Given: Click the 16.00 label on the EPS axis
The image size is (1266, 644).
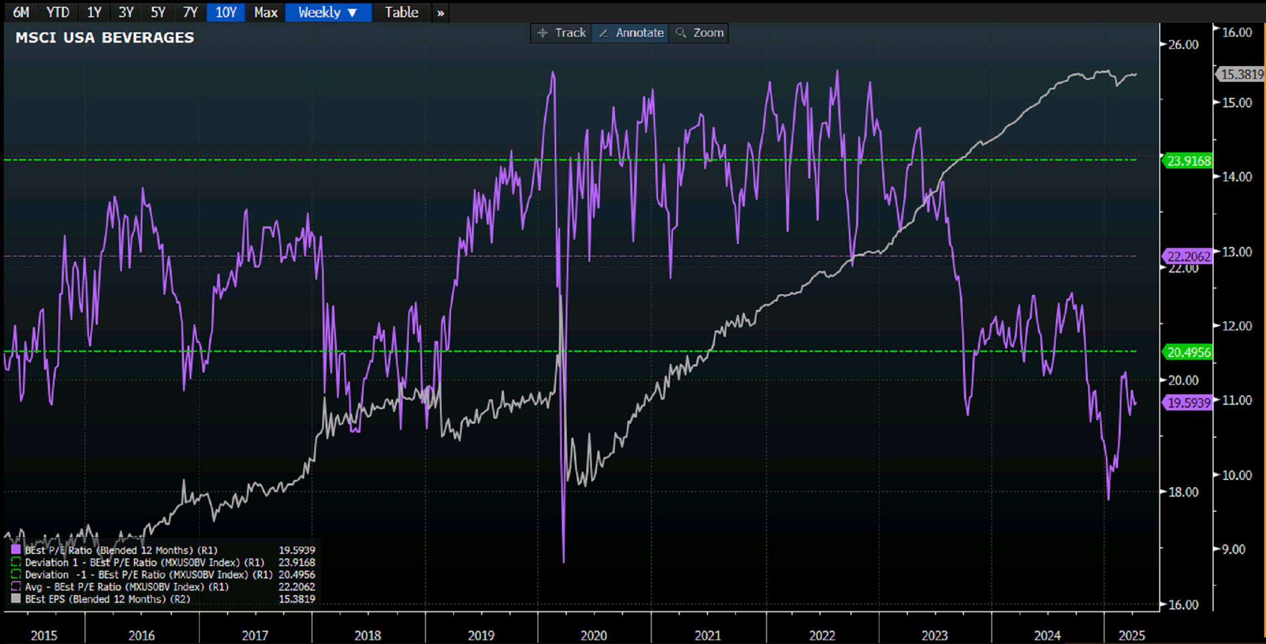Looking at the screenshot, I should click(1237, 32).
